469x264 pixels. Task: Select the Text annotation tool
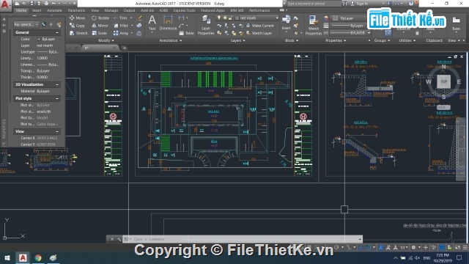click(152, 23)
